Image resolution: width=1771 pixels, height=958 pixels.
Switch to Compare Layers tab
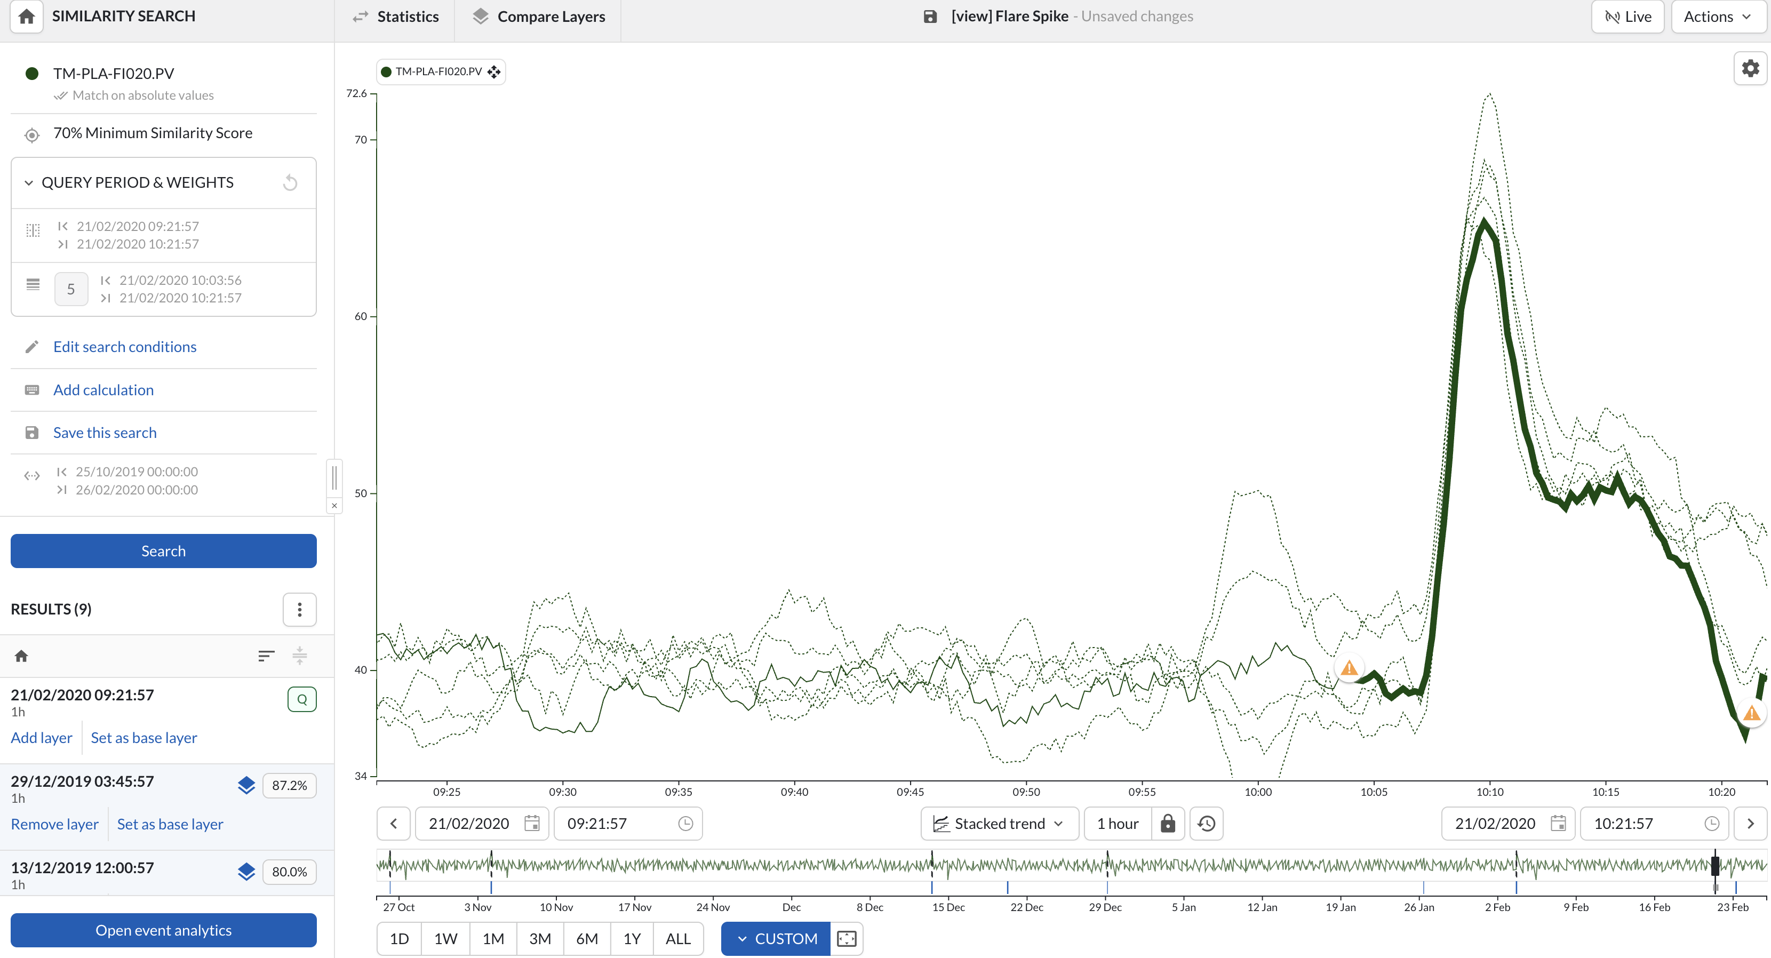click(x=538, y=17)
